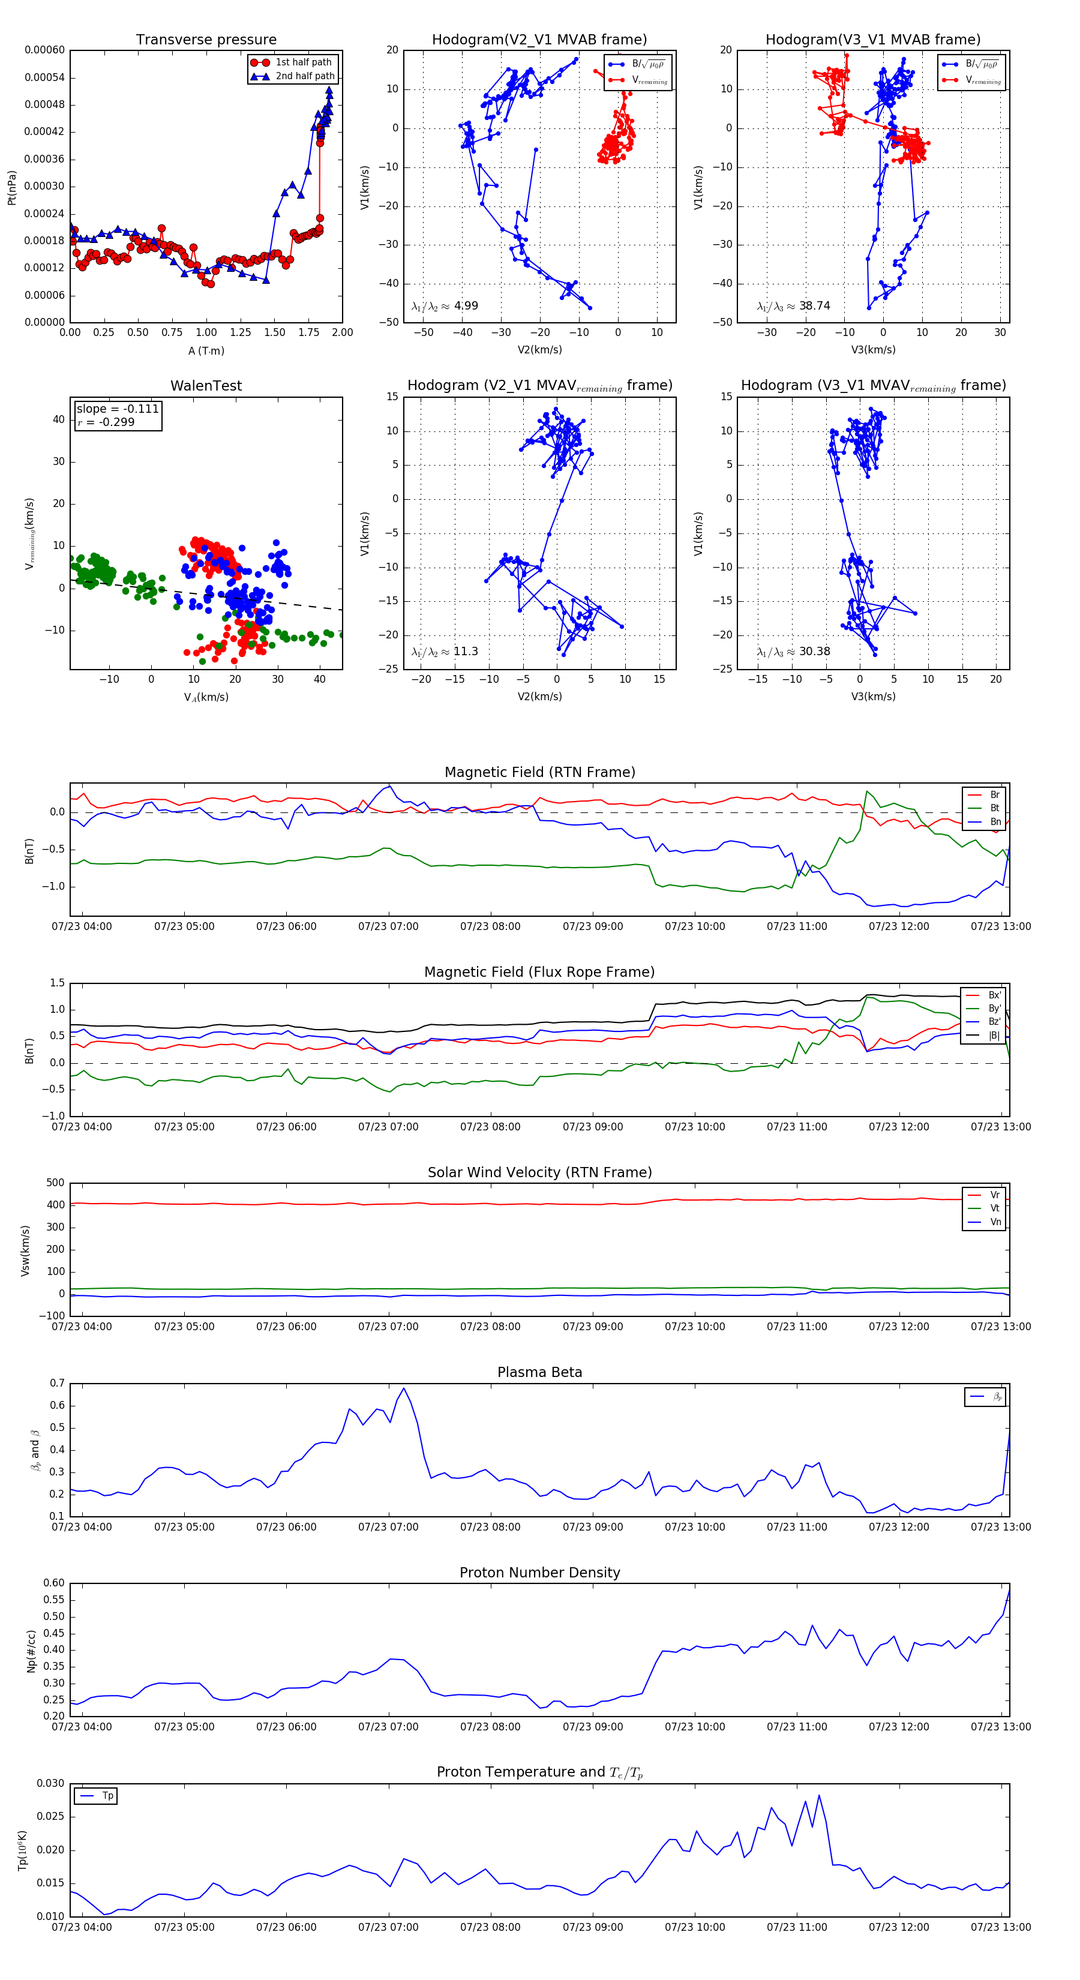This screenshot has height=1980, width=1080.
Task: Click the 'Proton Temperature and Te/Tp' title
Action: point(539,1772)
